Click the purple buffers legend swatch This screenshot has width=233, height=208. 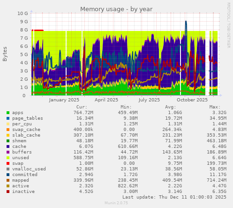click(8, 152)
